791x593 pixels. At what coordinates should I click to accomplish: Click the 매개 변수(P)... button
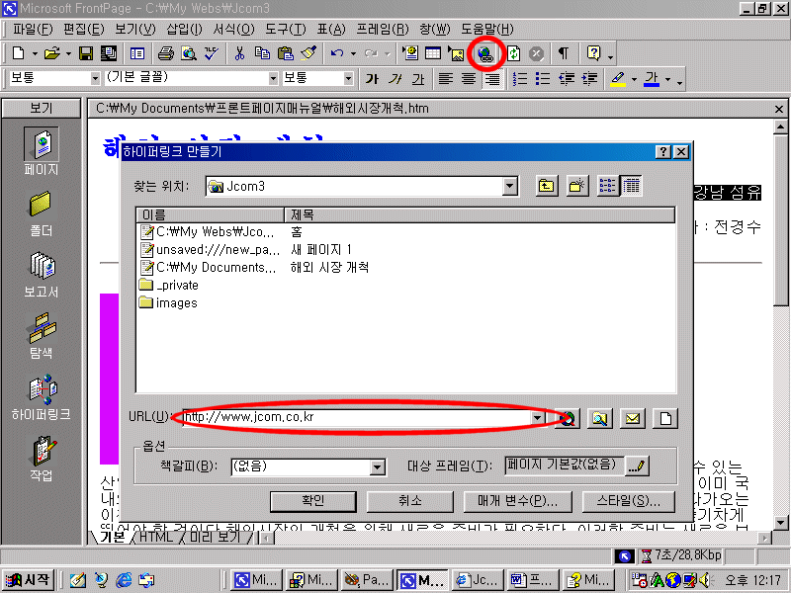coord(517,501)
